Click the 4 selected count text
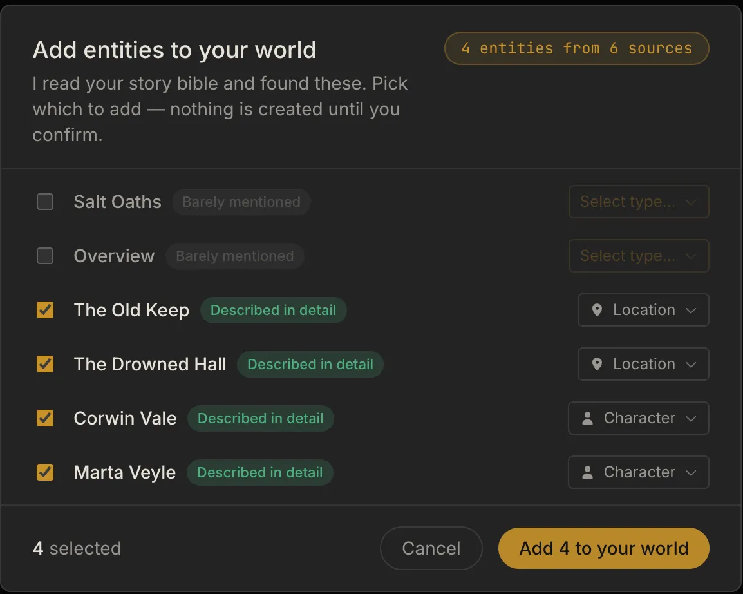Screen dimensions: 743x594 click(77, 548)
